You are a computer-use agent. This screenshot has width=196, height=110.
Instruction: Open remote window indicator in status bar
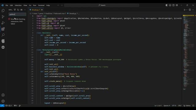tap(2, 105)
